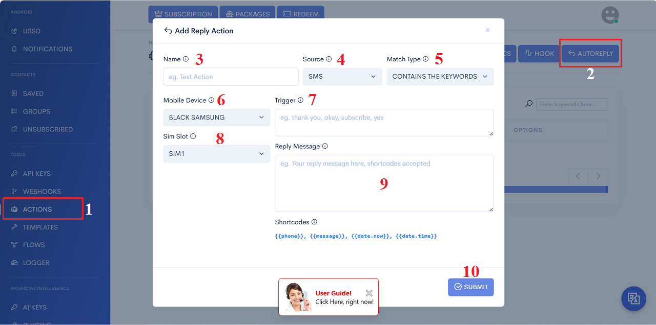Image resolution: width=656 pixels, height=325 pixels.
Task: Click the Shortcodes info icon
Action: pyautogui.click(x=314, y=222)
